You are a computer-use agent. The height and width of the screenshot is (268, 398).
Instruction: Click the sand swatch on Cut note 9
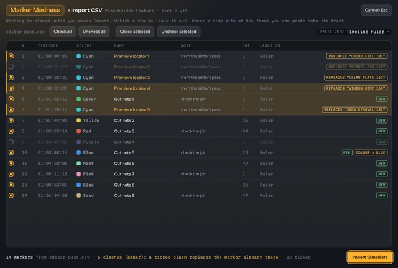[x=79, y=195]
